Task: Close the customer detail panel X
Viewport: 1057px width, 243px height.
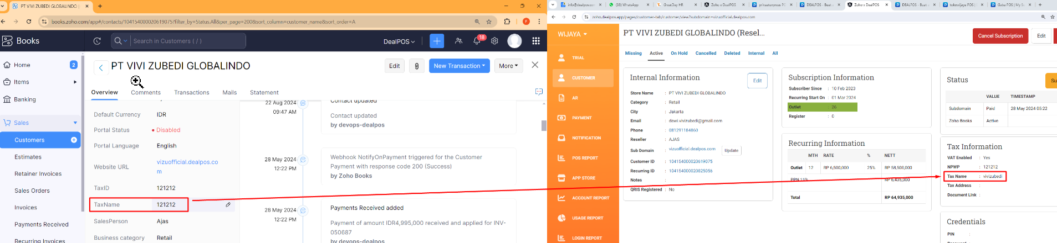Action: pyautogui.click(x=535, y=65)
